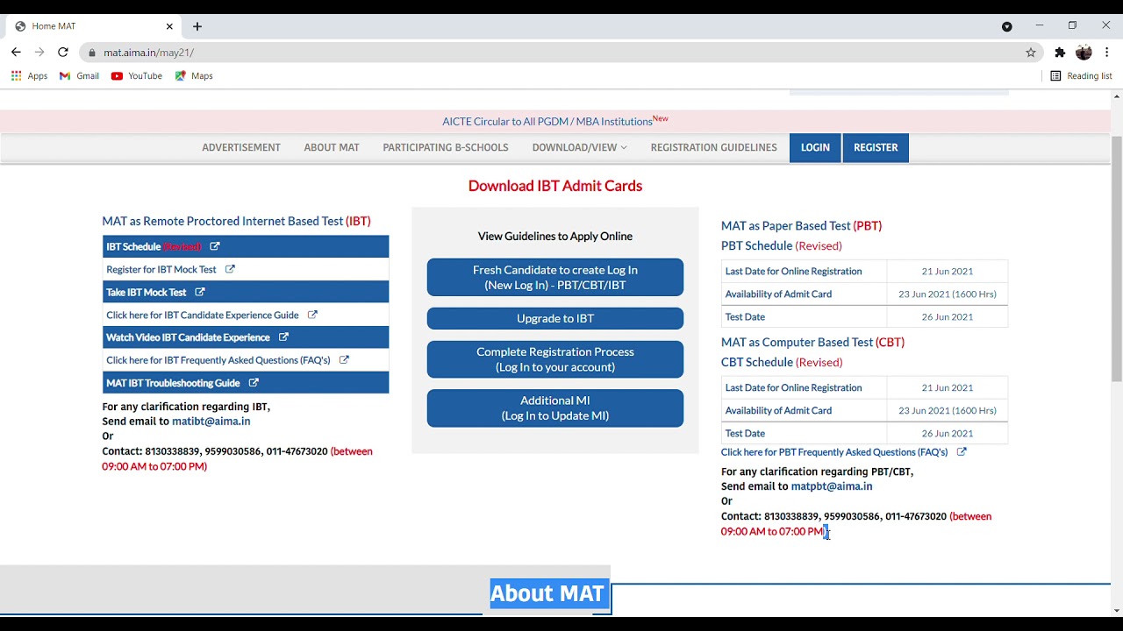The width and height of the screenshot is (1123, 631).
Task: Open the MAT IBT Troubleshooting Guide link
Action: pos(173,382)
